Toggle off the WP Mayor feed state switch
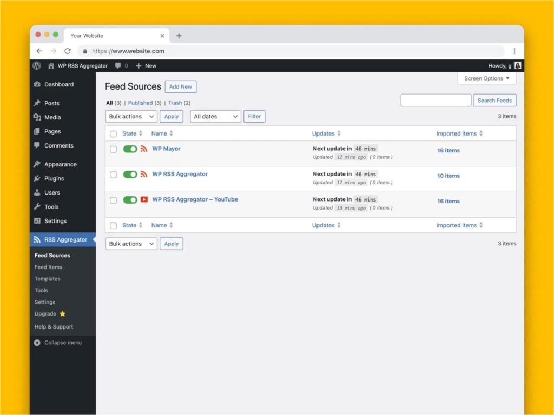Image resolution: width=554 pixels, height=415 pixels. click(130, 149)
